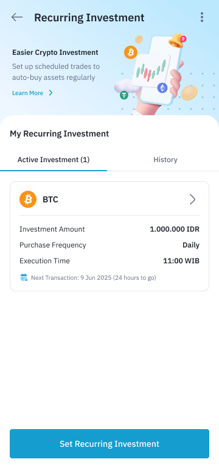Tap the chevron next to Learn More

50,93
